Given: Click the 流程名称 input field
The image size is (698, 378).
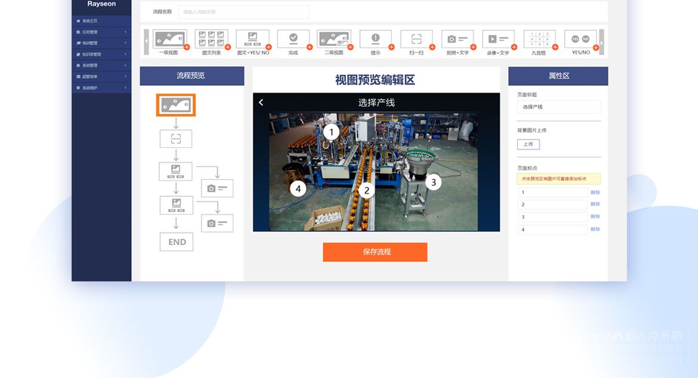Looking at the screenshot, I should [243, 12].
